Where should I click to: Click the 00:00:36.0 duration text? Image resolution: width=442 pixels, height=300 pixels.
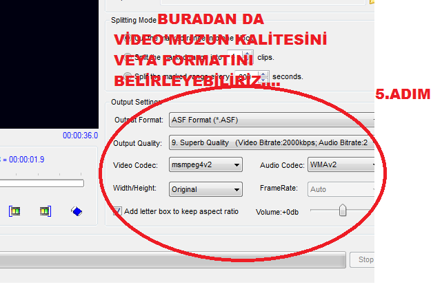point(81,136)
